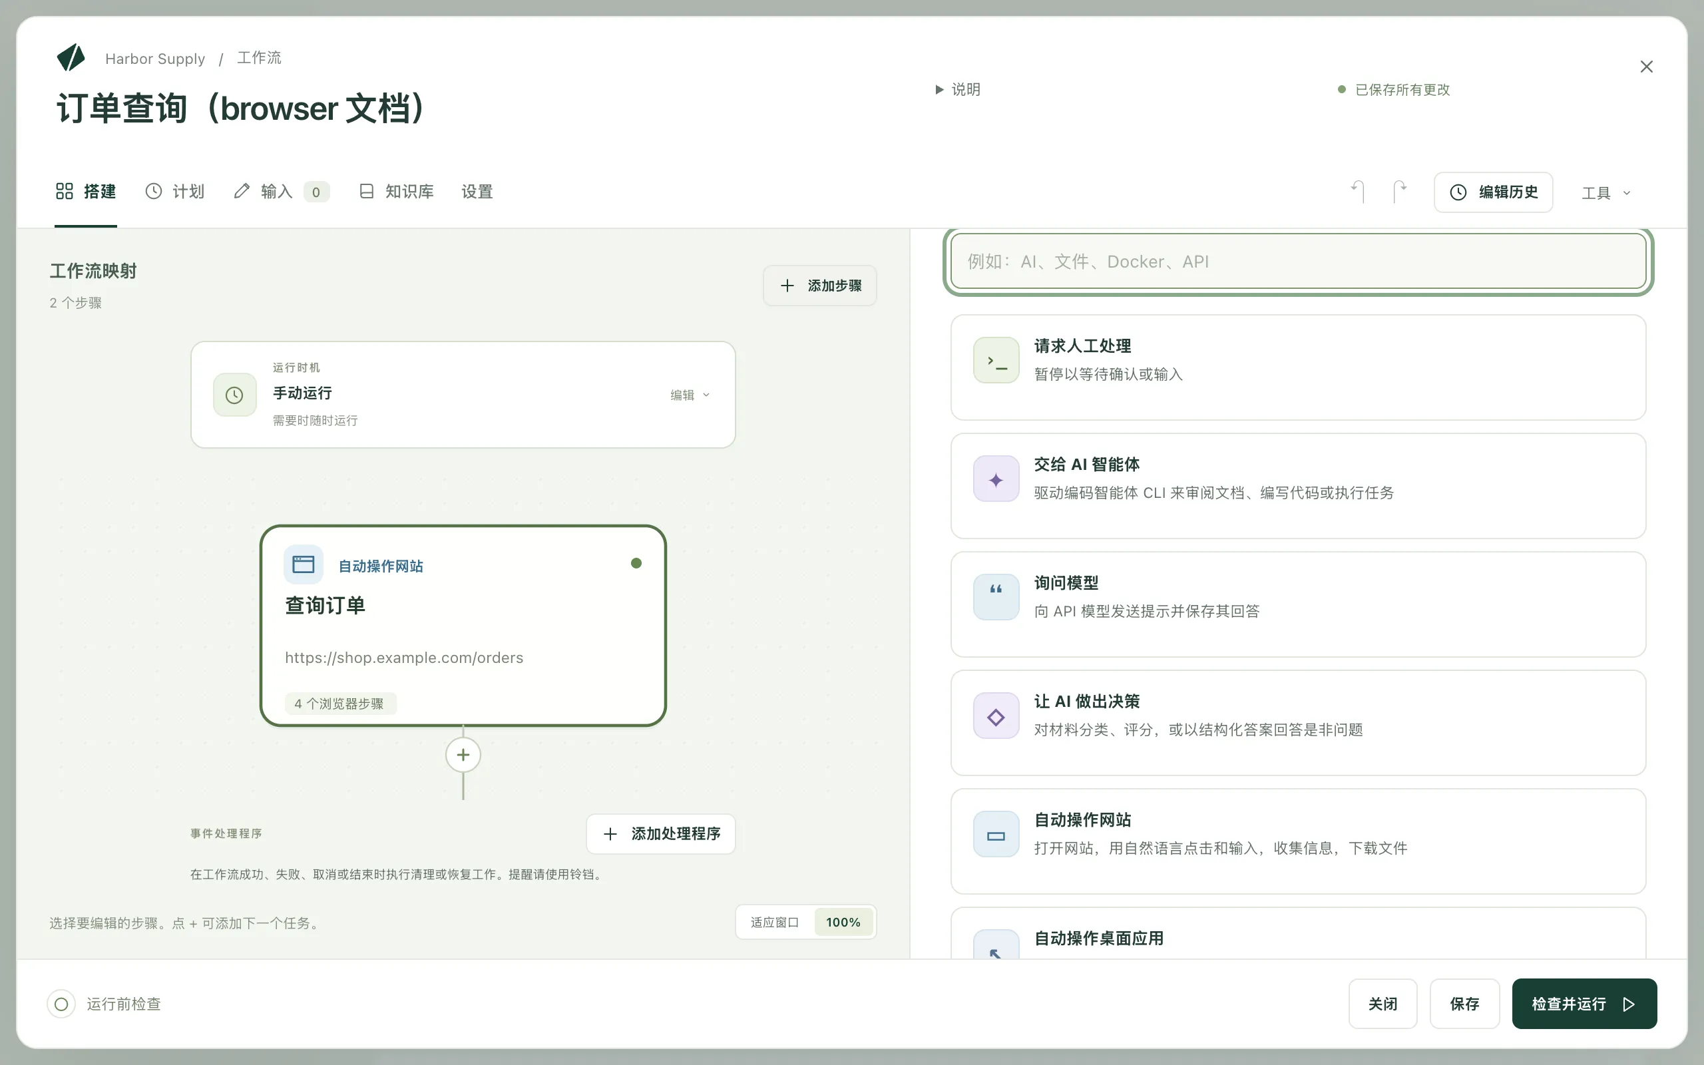Click the 检查并运行 button
Viewport: 1704px width, 1065px height.
coord(1584,1004)
